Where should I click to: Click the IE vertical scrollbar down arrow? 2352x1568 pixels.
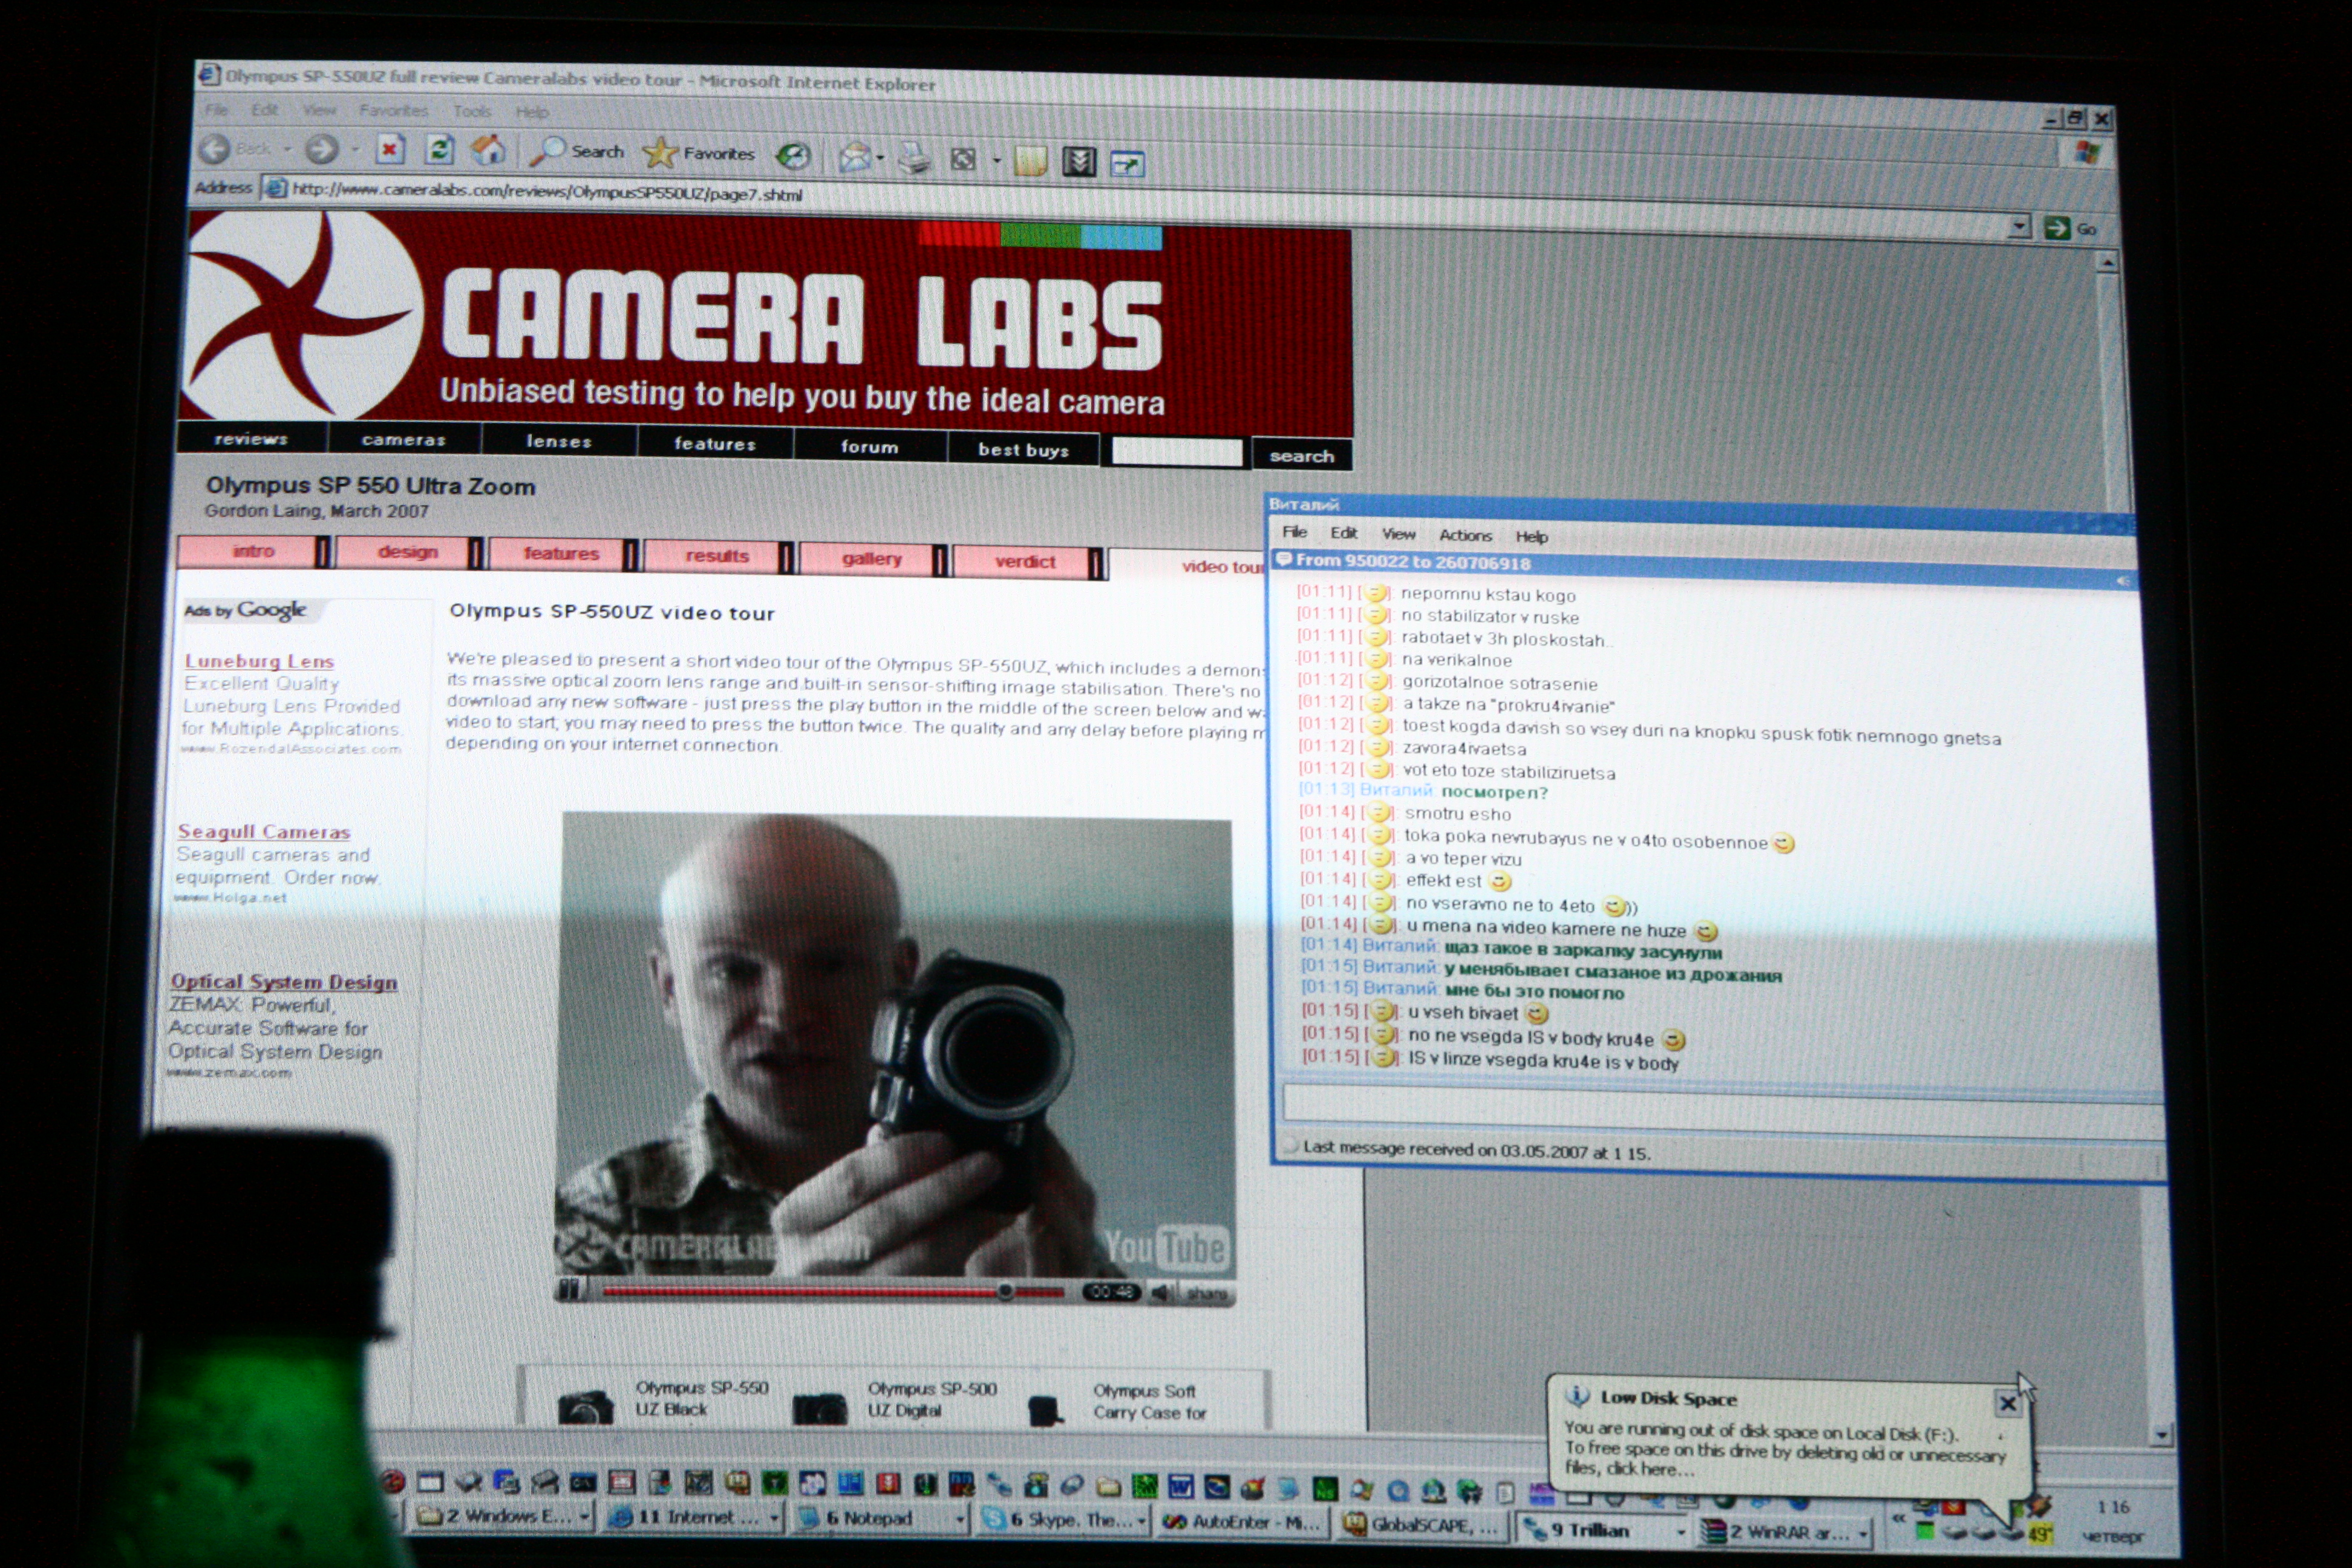tap(2162, 1435)
